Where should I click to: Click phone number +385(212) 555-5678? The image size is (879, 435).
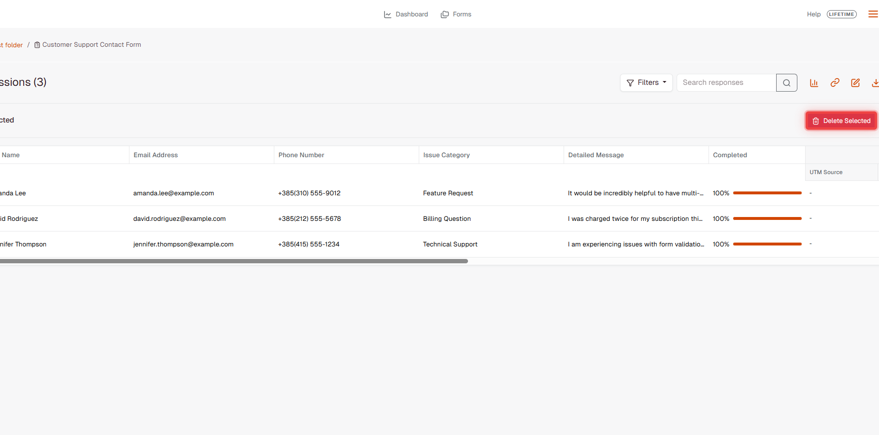(x=310, y=219)
